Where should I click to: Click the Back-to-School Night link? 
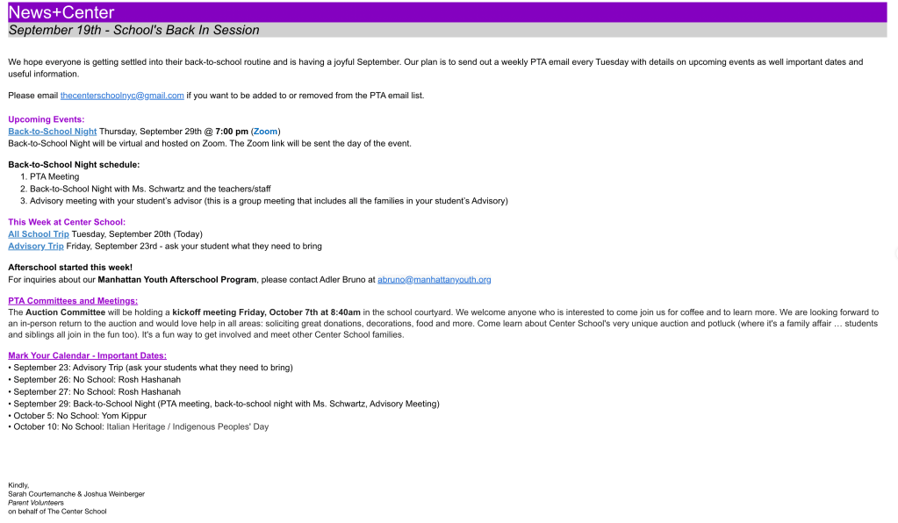point(52,132)
